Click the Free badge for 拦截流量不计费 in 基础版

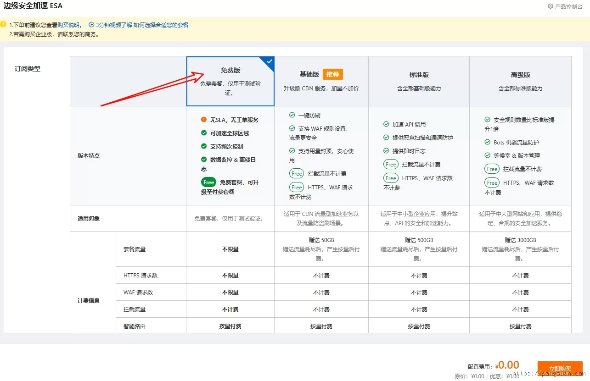297,174
